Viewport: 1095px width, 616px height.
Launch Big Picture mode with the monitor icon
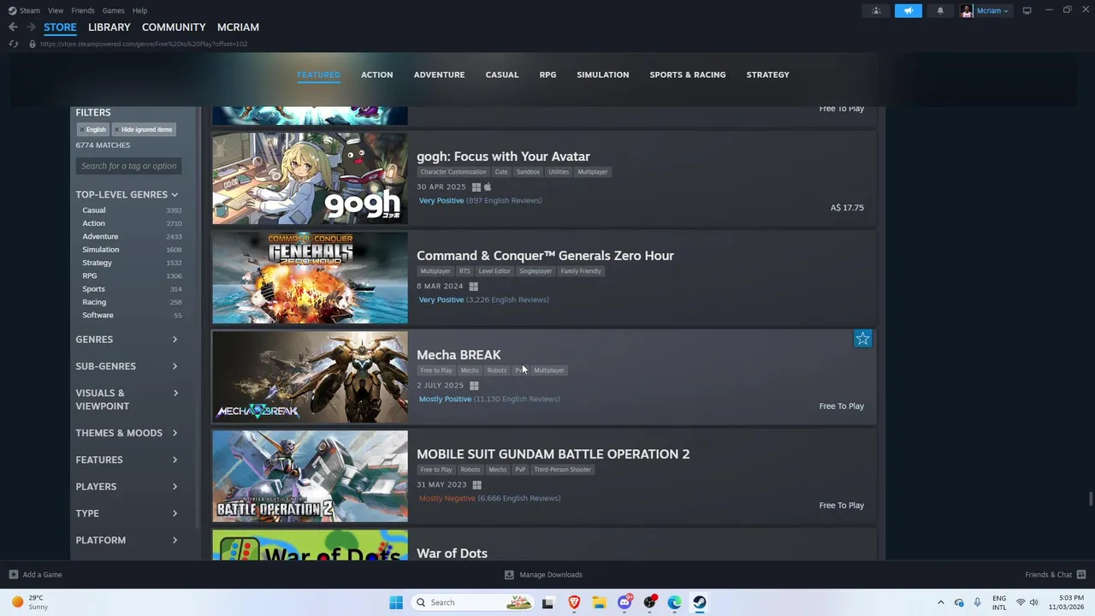1027,10
